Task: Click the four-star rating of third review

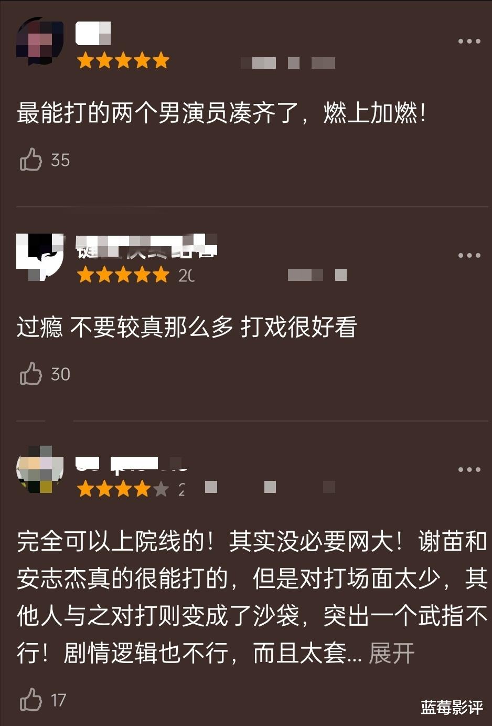Action: point(123,489)
